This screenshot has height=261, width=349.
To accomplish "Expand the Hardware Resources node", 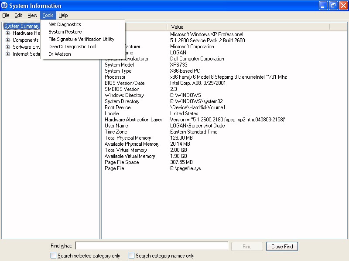I will [x=7, y=33].
